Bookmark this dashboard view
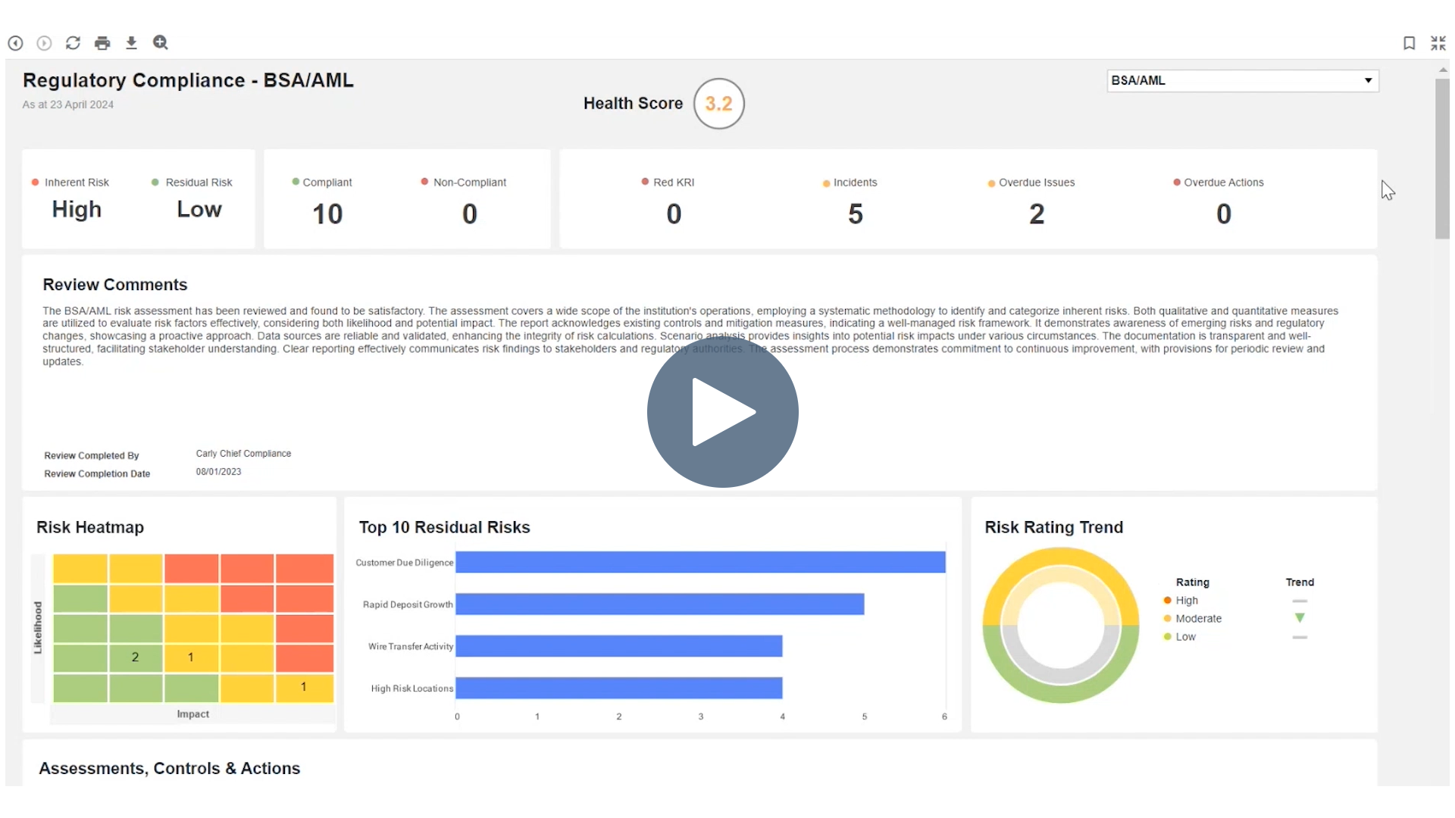Screen dimensions: 1455x818 (x=1409, y=43)
